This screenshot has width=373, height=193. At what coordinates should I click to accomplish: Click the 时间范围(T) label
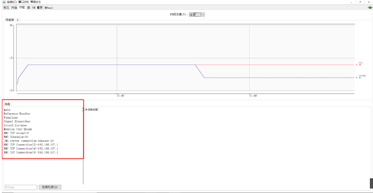tap(179, 15)
